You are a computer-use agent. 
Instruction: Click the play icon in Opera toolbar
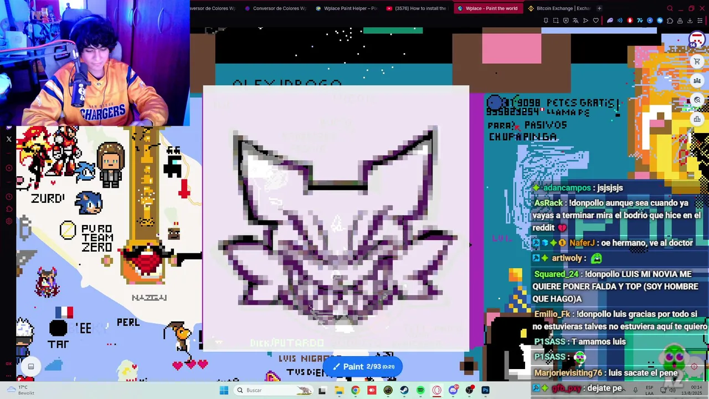click(585, 21)
